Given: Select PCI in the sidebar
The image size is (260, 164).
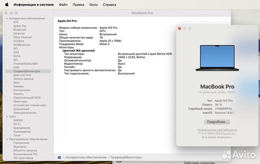Looking at the screenshot, I should tap(16, 49).
